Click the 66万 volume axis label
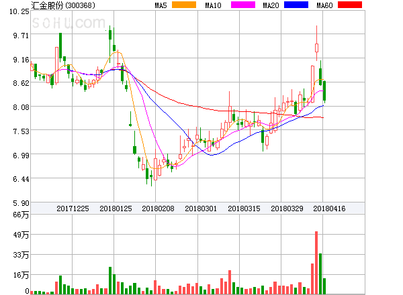The height and width of the screenshot is (295, 403). tap(21, 215)
